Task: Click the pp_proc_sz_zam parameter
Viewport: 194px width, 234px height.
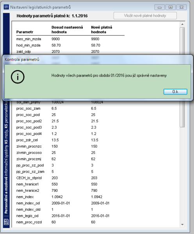Action: [30, 171]
